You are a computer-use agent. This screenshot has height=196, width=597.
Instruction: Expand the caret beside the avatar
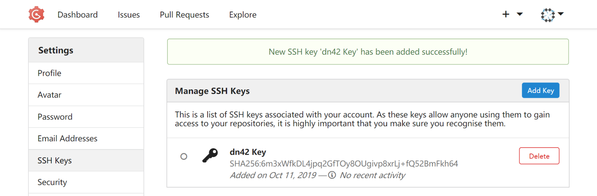pyautogui.click(x=561, y=14)
